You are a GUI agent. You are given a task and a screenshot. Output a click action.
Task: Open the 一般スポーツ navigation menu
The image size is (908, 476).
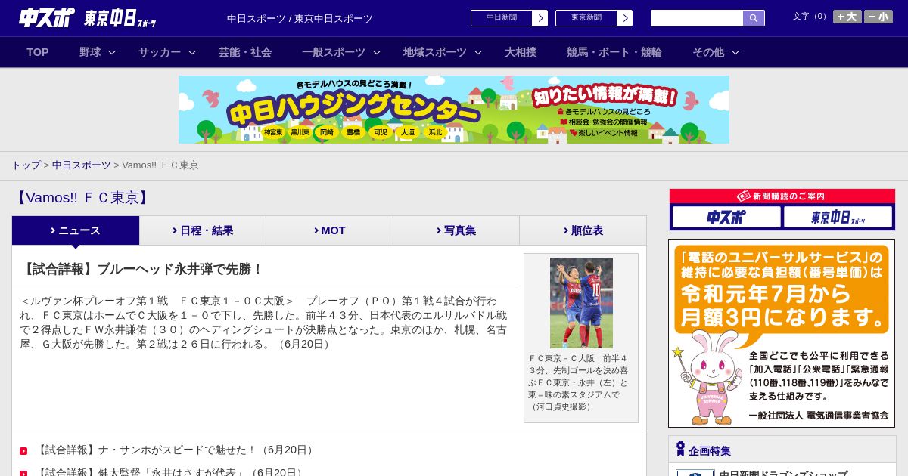(334, 52)
